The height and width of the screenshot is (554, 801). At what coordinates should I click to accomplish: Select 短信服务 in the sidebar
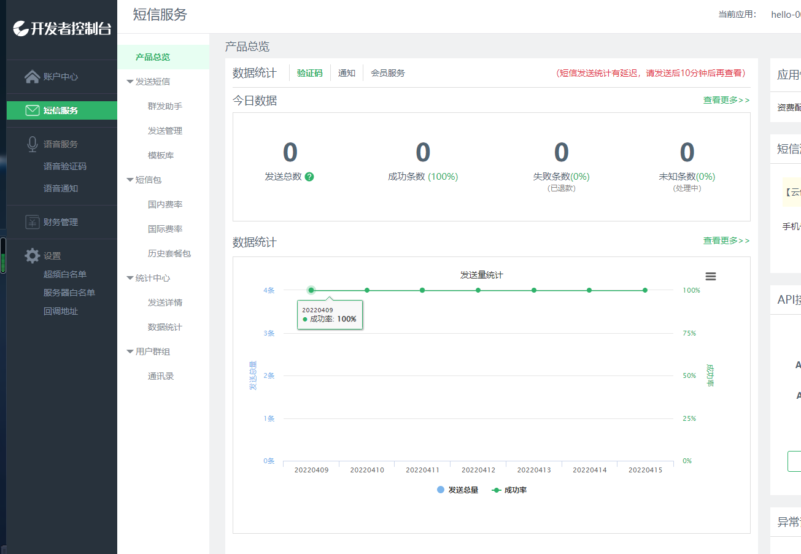(x=61, y=110)
